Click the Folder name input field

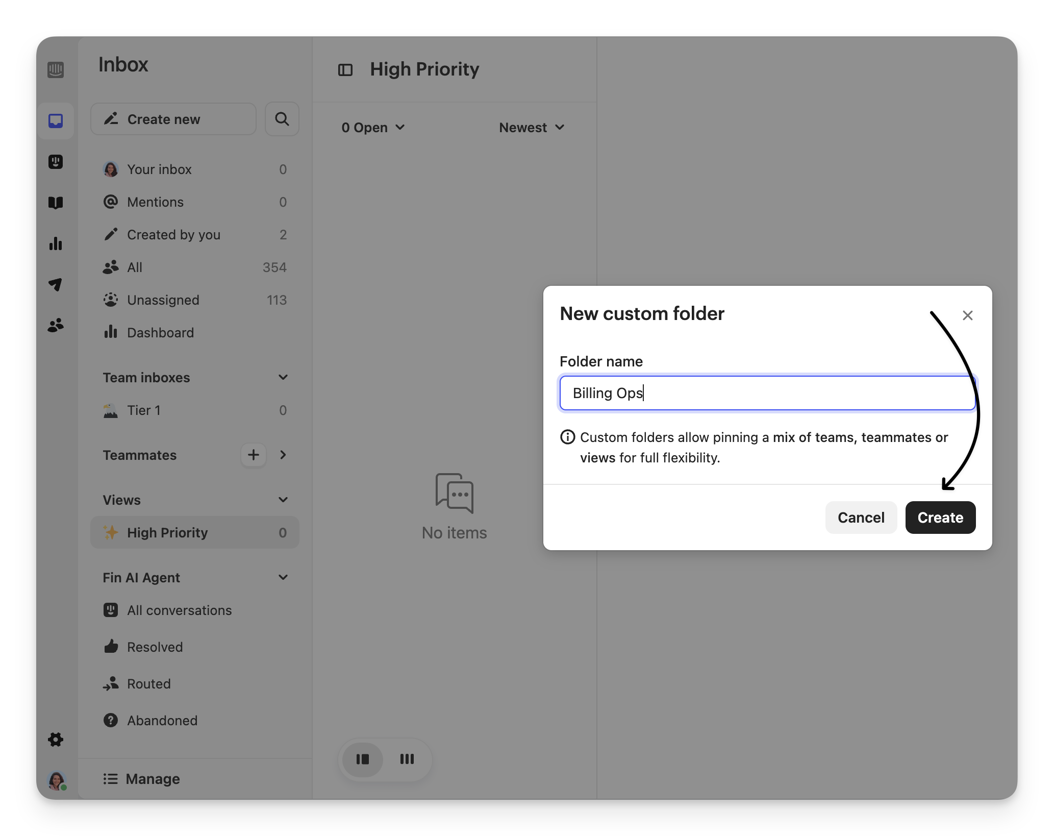click(x=767, y=393)
